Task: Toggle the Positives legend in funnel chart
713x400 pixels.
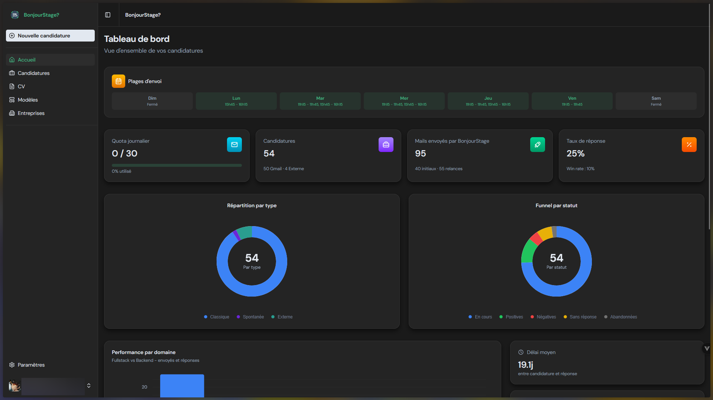Action: (511, 317)
